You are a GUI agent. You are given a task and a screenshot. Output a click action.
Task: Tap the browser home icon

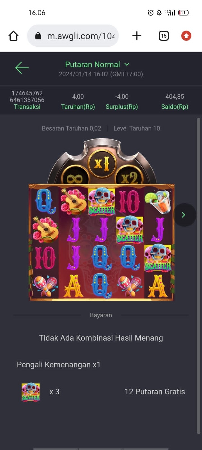click(13, 36)
